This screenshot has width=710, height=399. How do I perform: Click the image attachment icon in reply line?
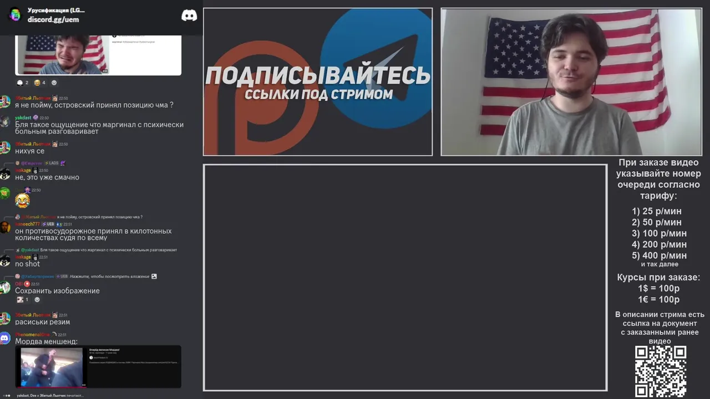pos(154,276)
